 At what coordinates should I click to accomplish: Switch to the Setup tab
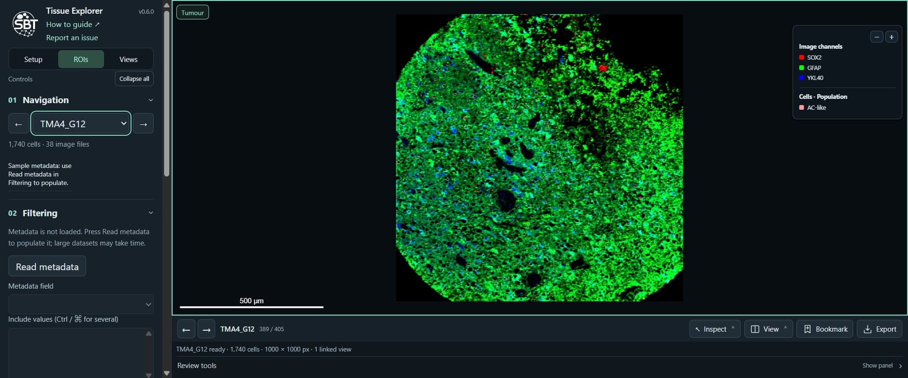33,60
